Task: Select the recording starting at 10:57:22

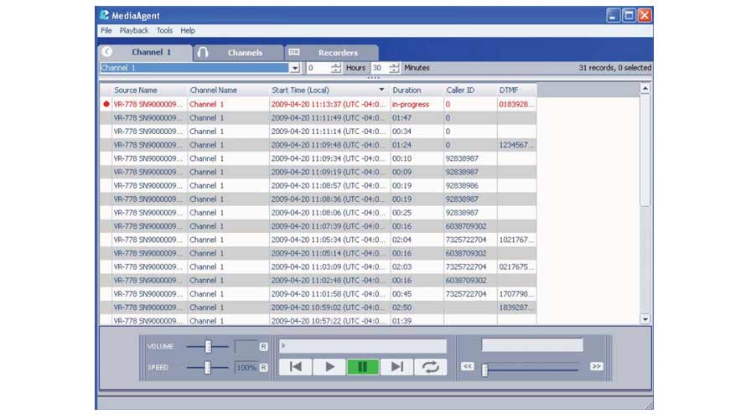Action: (318, 321)
